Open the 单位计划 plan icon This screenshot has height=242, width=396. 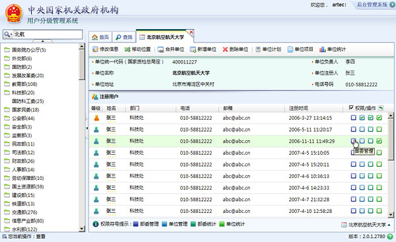tap(258, 50)
